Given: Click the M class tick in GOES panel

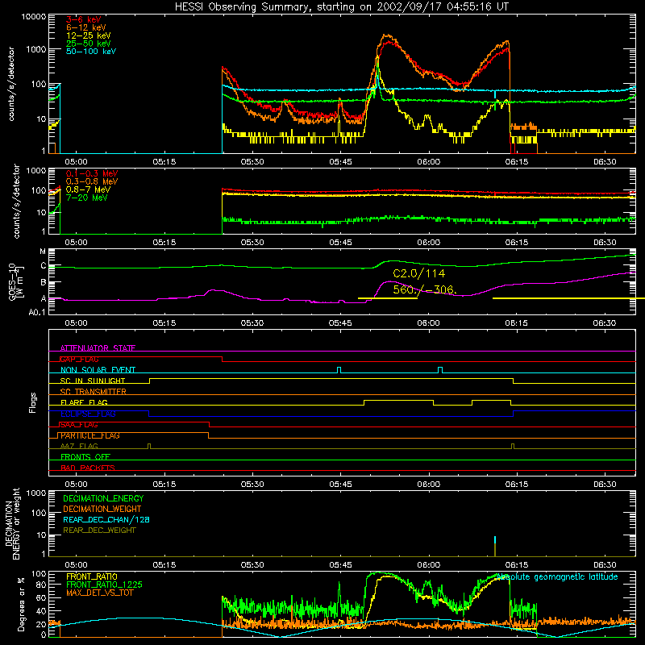Looking at the screenshot, I should tap(43, 252).
